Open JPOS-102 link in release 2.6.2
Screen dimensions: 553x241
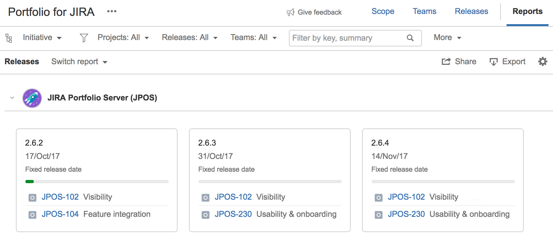[x=60, y=197]
